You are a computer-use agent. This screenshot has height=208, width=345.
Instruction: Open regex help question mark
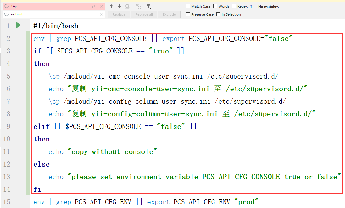coord(251,6)
